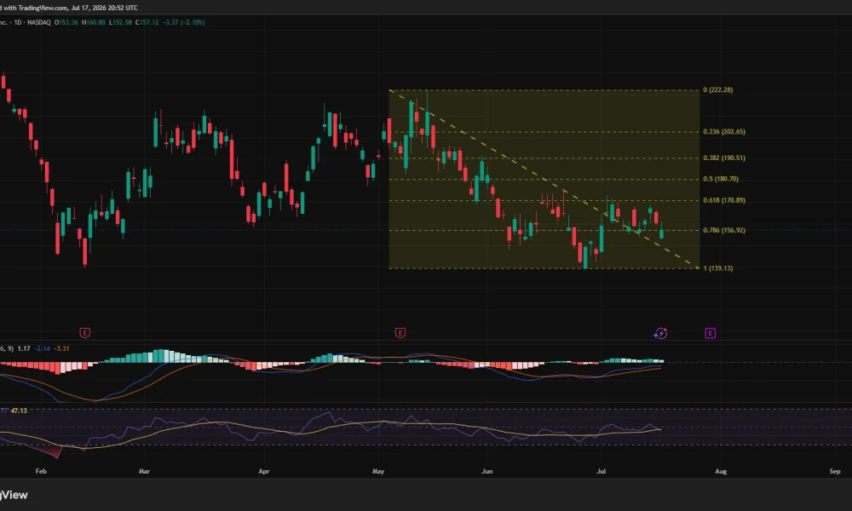Screen dimensions: 852x511
Task: Click the close price C157.12
Action: pos(147,22)
